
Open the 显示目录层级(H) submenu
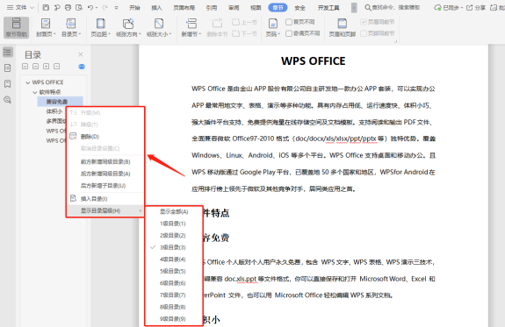tap(105, 210)
